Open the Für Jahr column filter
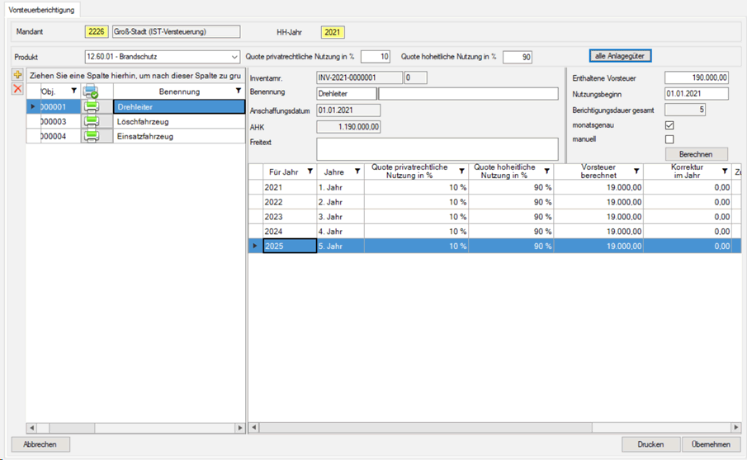The width and height of the screenshot is (747, 460). [310, 171]
